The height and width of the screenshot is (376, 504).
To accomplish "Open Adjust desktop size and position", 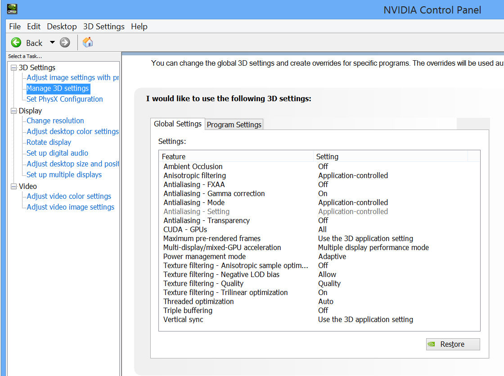I will pyautogui.click(x=72, y=164).
